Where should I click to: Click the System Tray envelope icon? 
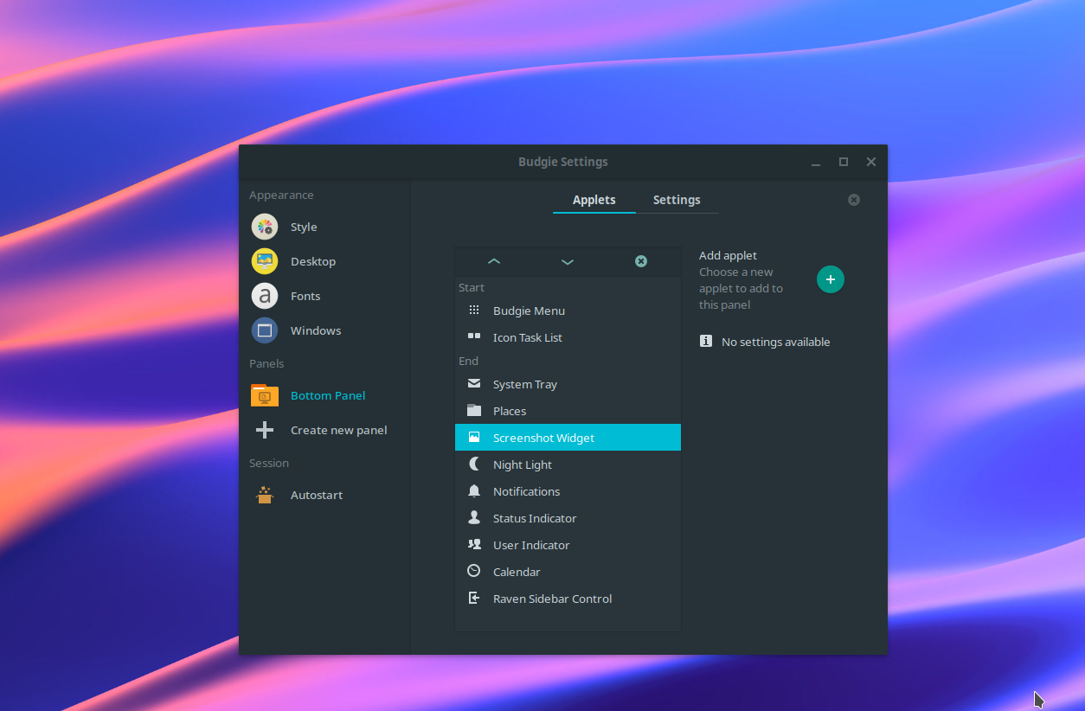point(474,383)
